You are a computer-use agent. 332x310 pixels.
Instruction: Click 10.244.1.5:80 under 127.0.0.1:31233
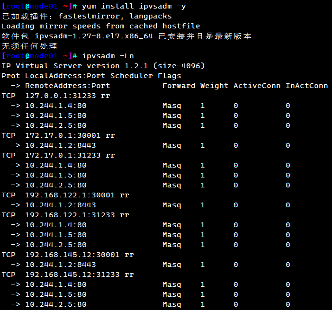coord(56,115)
